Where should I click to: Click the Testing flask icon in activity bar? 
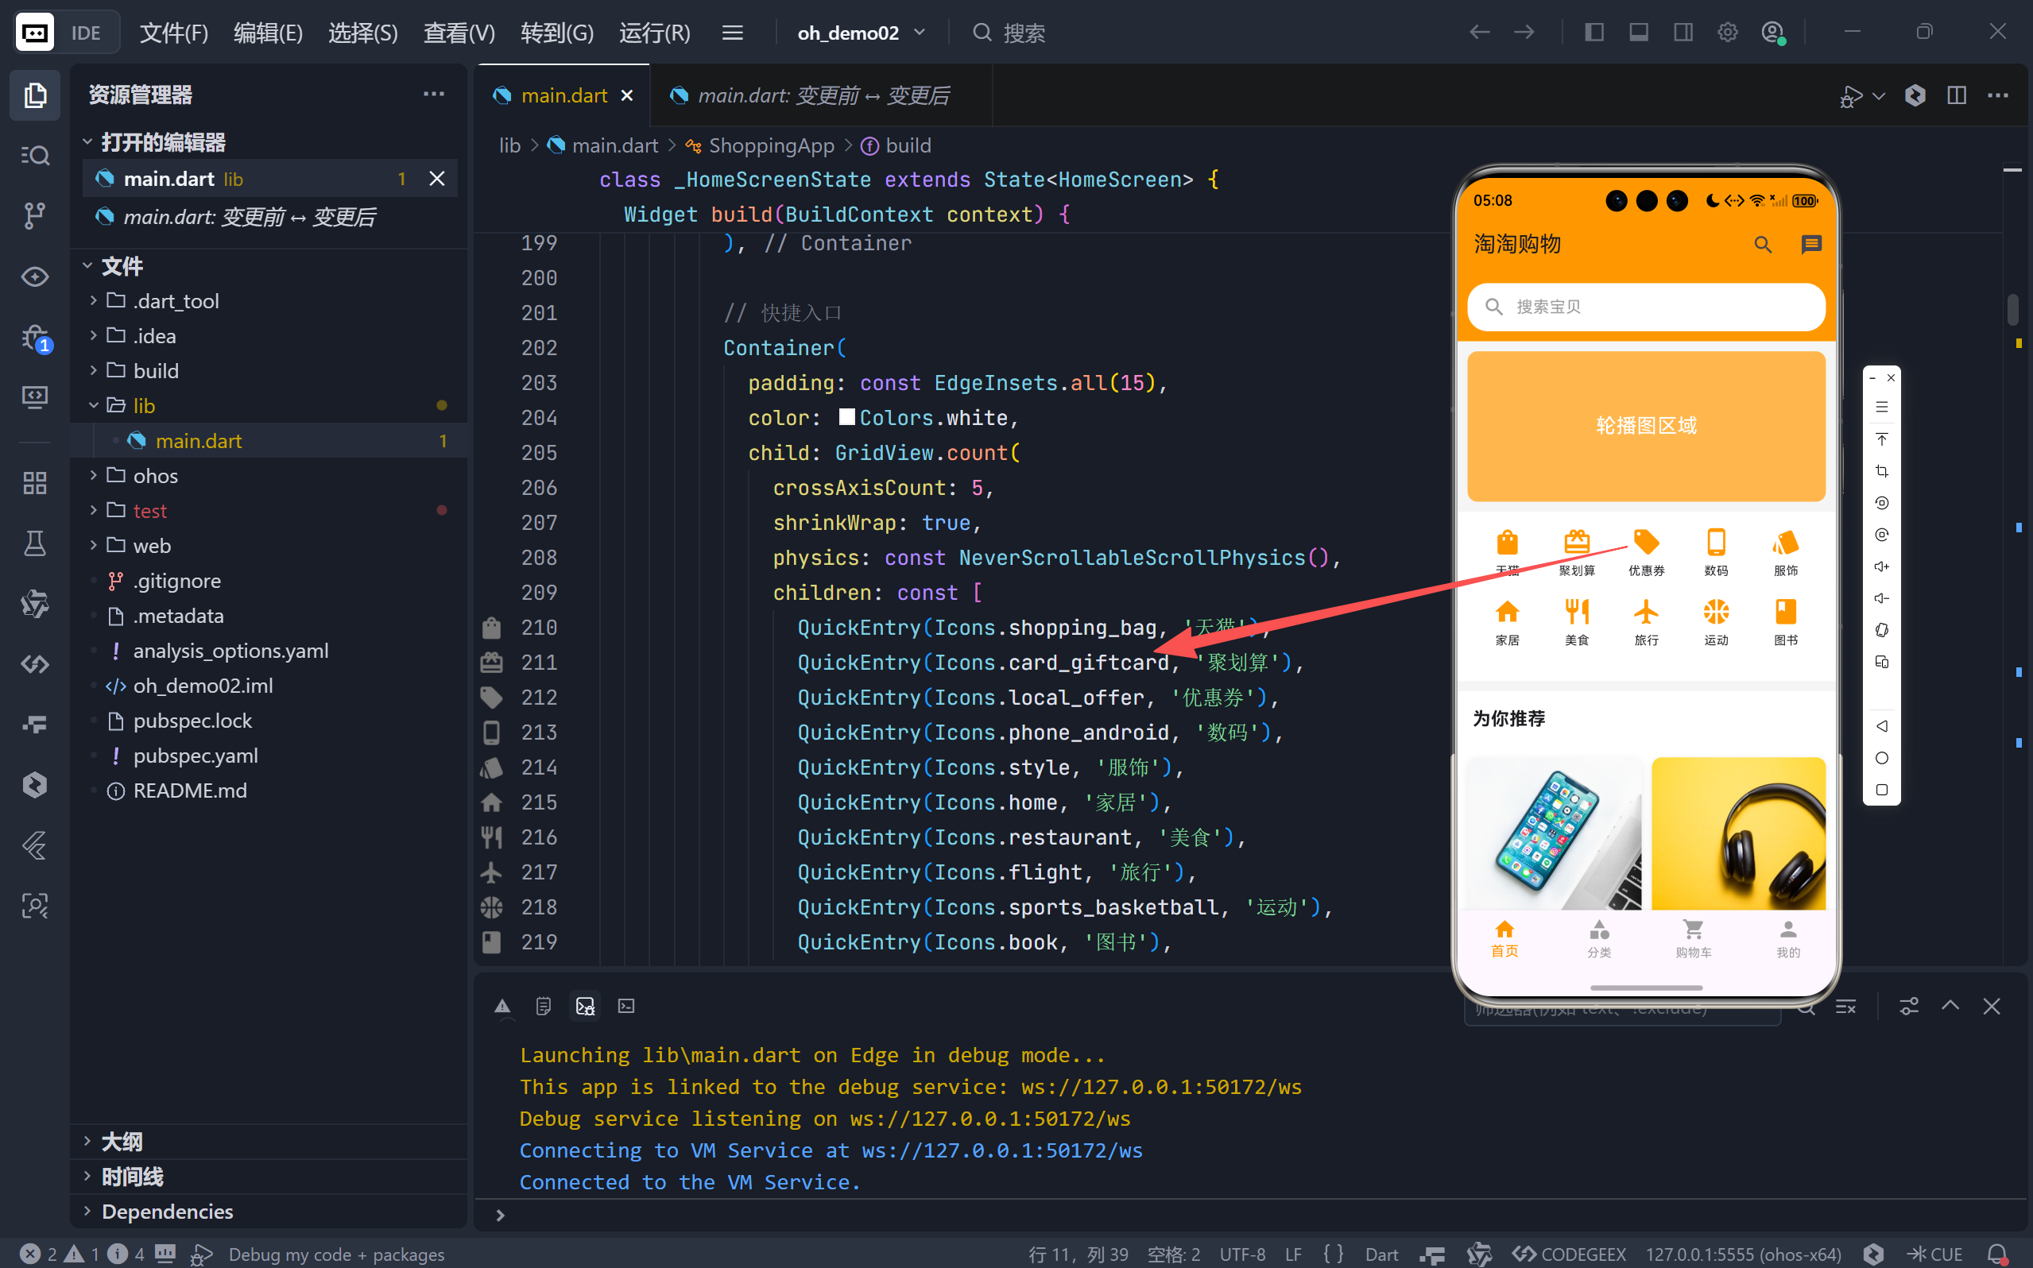[x=34, y=543]
